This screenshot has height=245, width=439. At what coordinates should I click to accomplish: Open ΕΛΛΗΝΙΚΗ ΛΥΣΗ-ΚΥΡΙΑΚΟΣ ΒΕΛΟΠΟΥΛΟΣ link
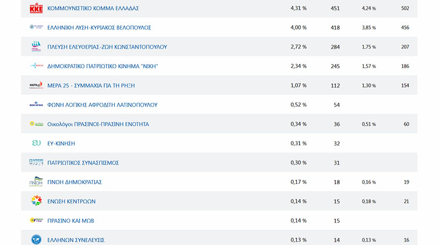[x=99, y=28]
